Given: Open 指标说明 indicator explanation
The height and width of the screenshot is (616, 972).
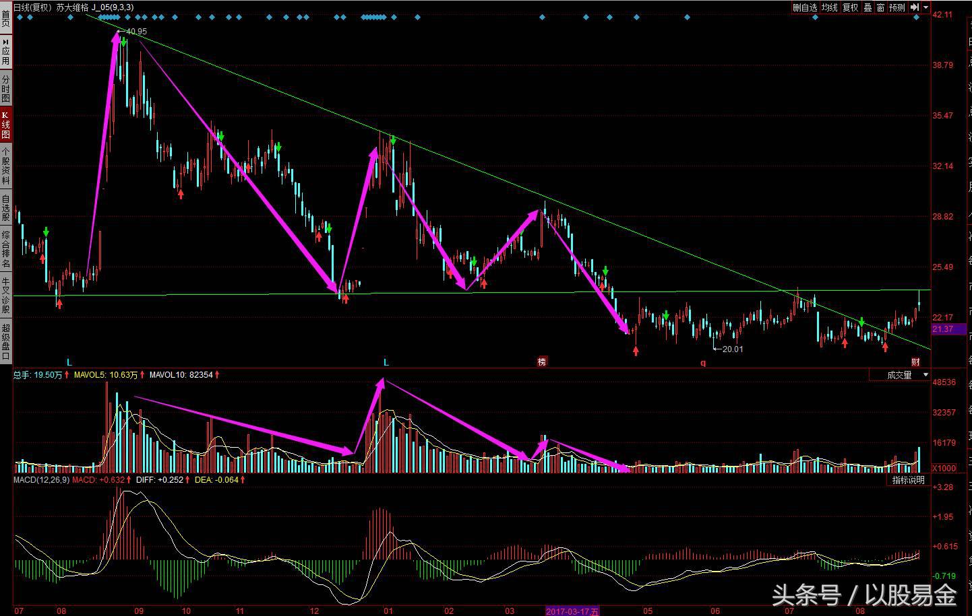Looking at the screenshot, I should tap(908, 480).
